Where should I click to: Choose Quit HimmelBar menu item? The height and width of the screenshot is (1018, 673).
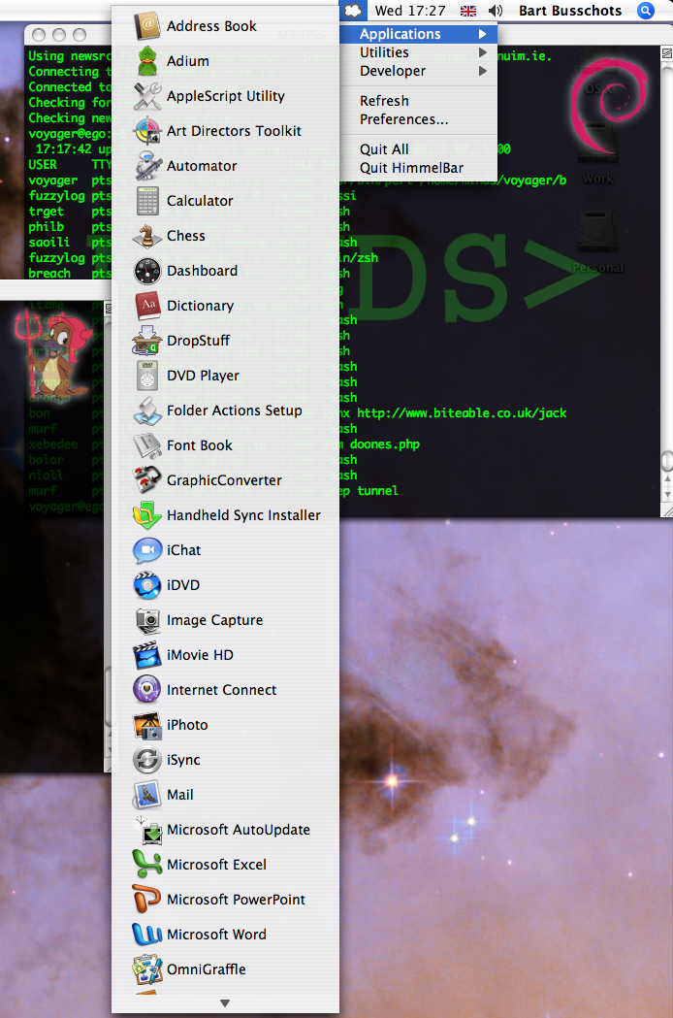[x=419, y=168]
